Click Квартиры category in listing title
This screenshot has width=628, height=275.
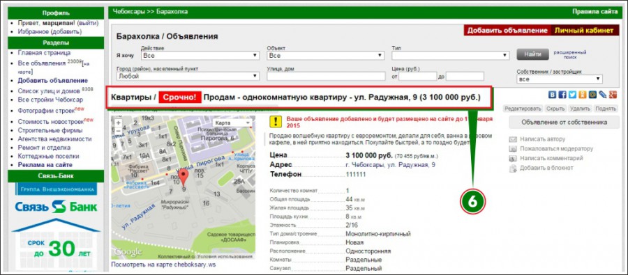click(x=130, y=97)
